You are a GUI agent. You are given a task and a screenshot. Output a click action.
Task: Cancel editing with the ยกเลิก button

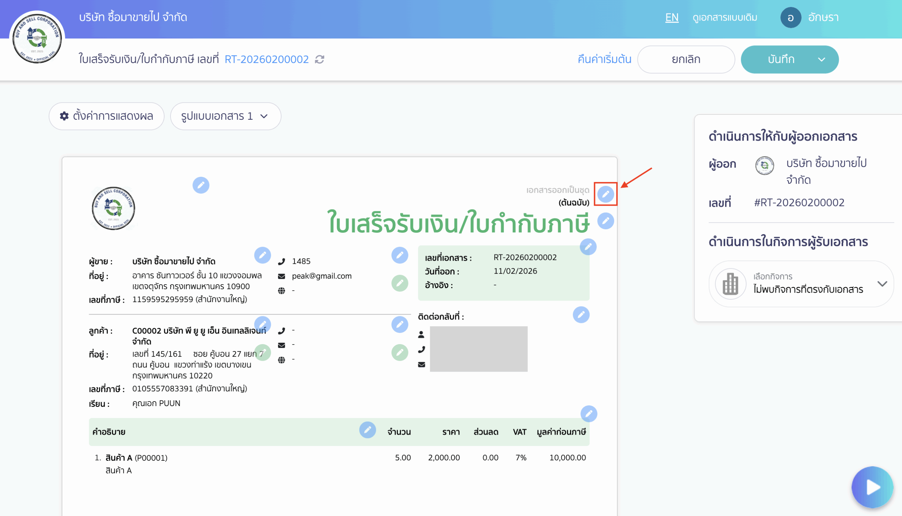(x=686, y=59)
